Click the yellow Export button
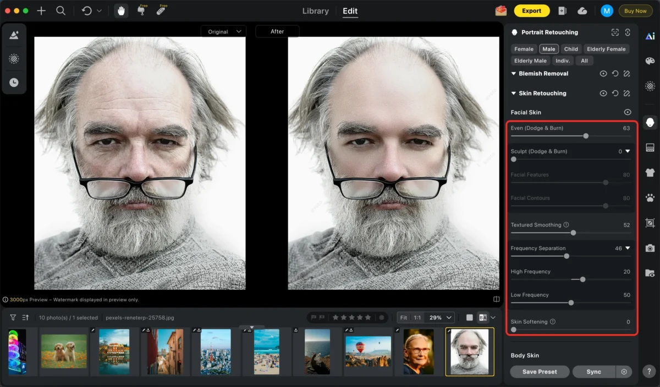The width and height of the screenshot is (660, 387). coord(531,11)
